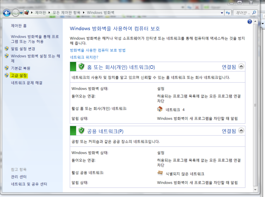Click 홈 또는 회사(개인) 네트워크(O) header

[121, 67]
